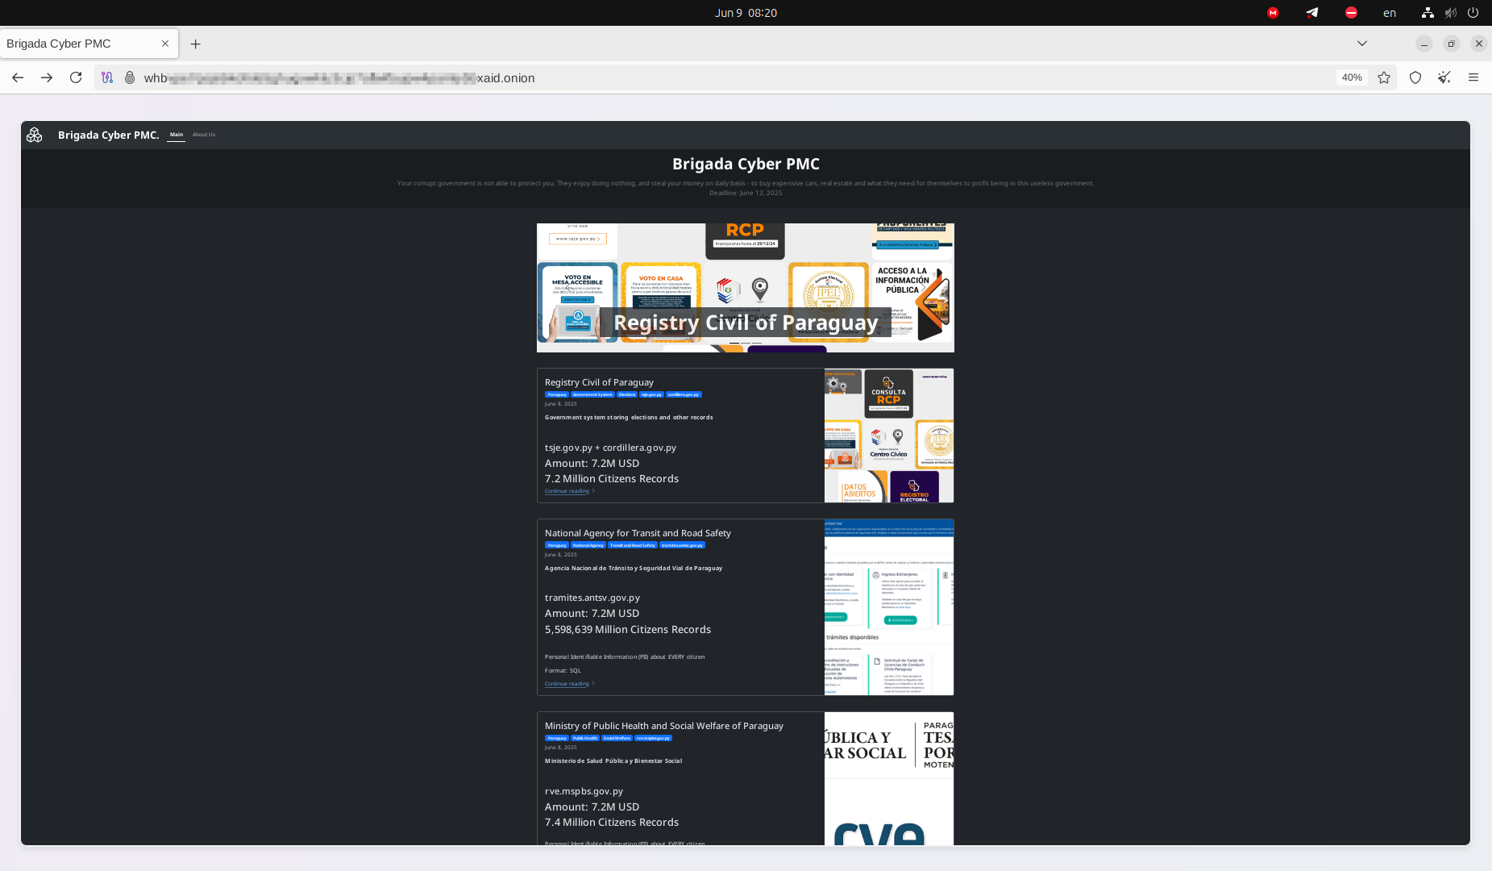Click Continue reading under Transit agency post
The height and width of the screenshot is (871, 1492).
pos(567,684)
